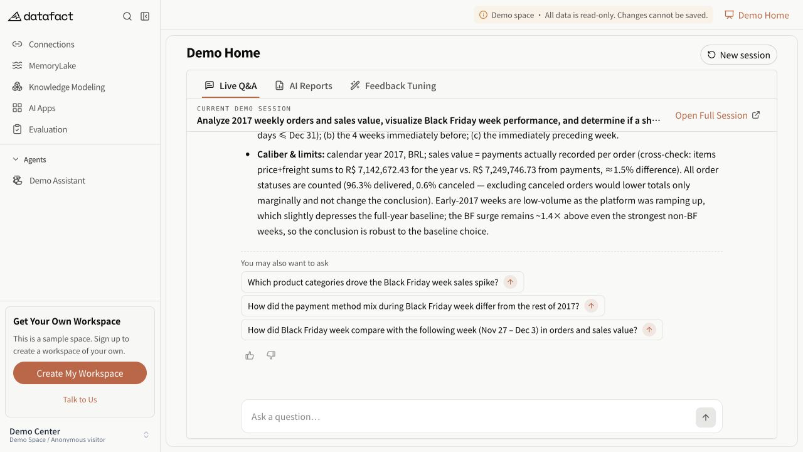Click the Demo Home link at top right

click(x=757, y=15)
